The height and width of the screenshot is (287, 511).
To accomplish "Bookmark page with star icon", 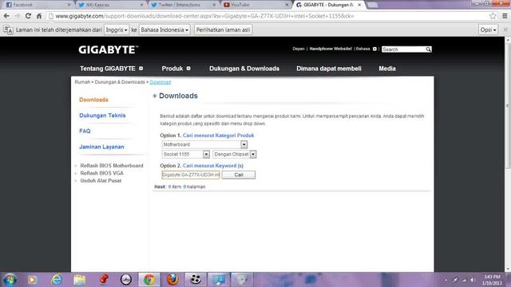I will pyautogui.click(x=493, y=16).
